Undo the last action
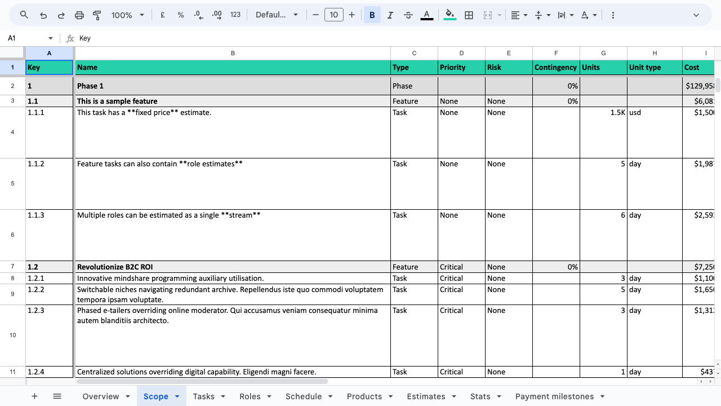 click(43, 15)
